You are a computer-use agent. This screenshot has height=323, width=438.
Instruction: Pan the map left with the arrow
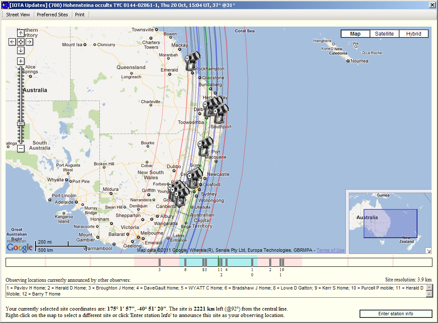[12, 42]
